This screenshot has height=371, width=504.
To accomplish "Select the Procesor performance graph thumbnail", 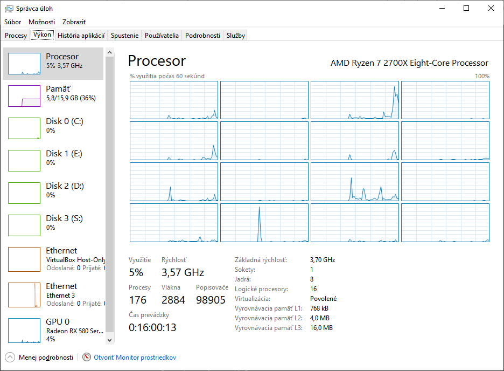I will pos(24,64).
